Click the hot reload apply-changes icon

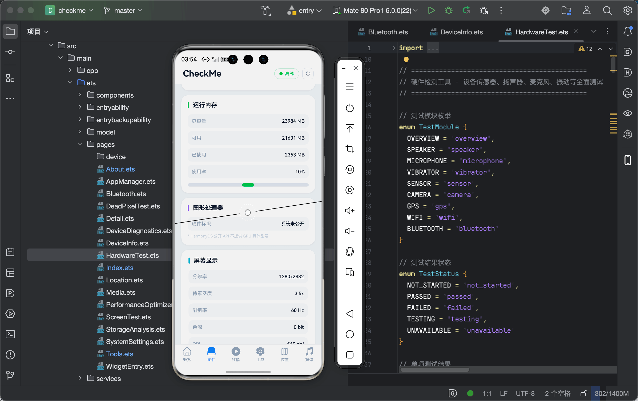(466, 10)
